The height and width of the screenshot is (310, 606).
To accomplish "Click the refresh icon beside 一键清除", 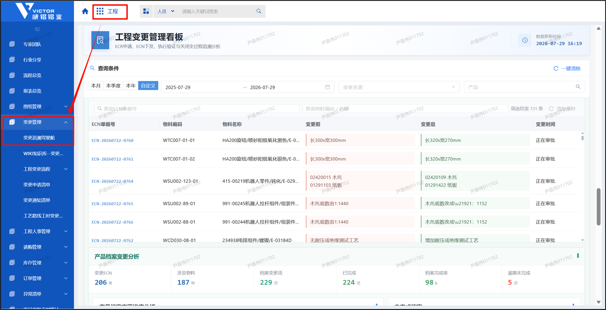I will coord(556,69).
